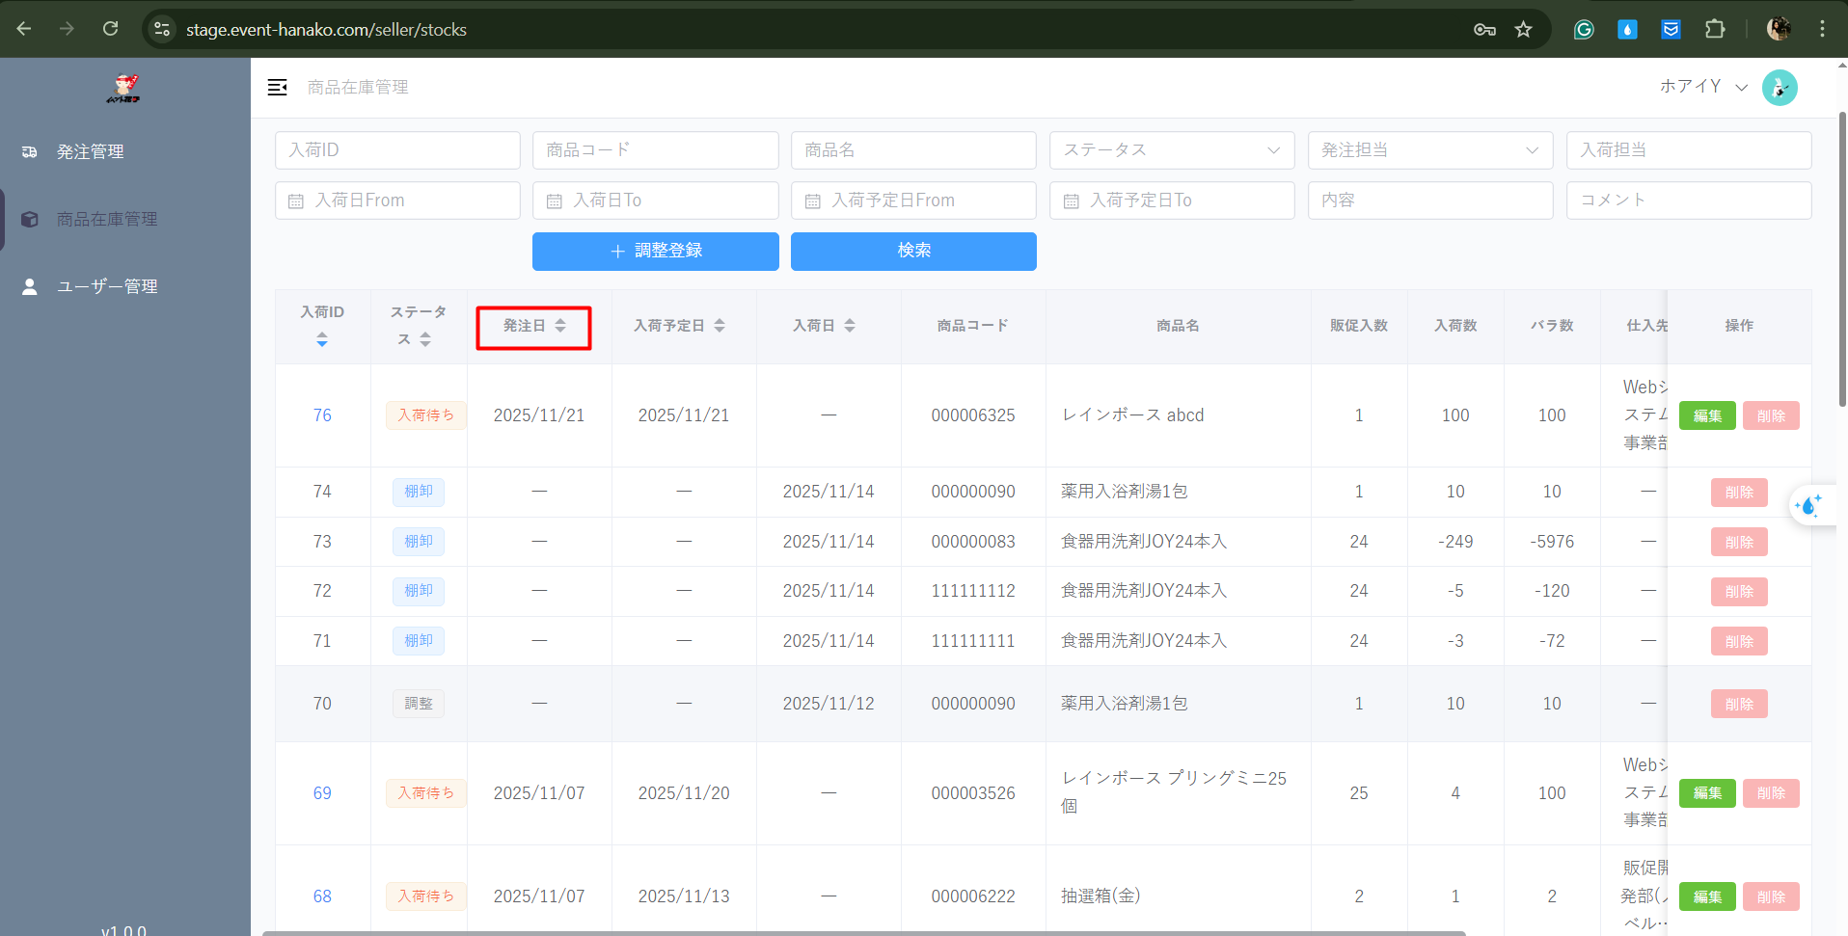Open the browser extensions puzzle icon
This screenshot has width=1848, height=936.
point(1714,29)
